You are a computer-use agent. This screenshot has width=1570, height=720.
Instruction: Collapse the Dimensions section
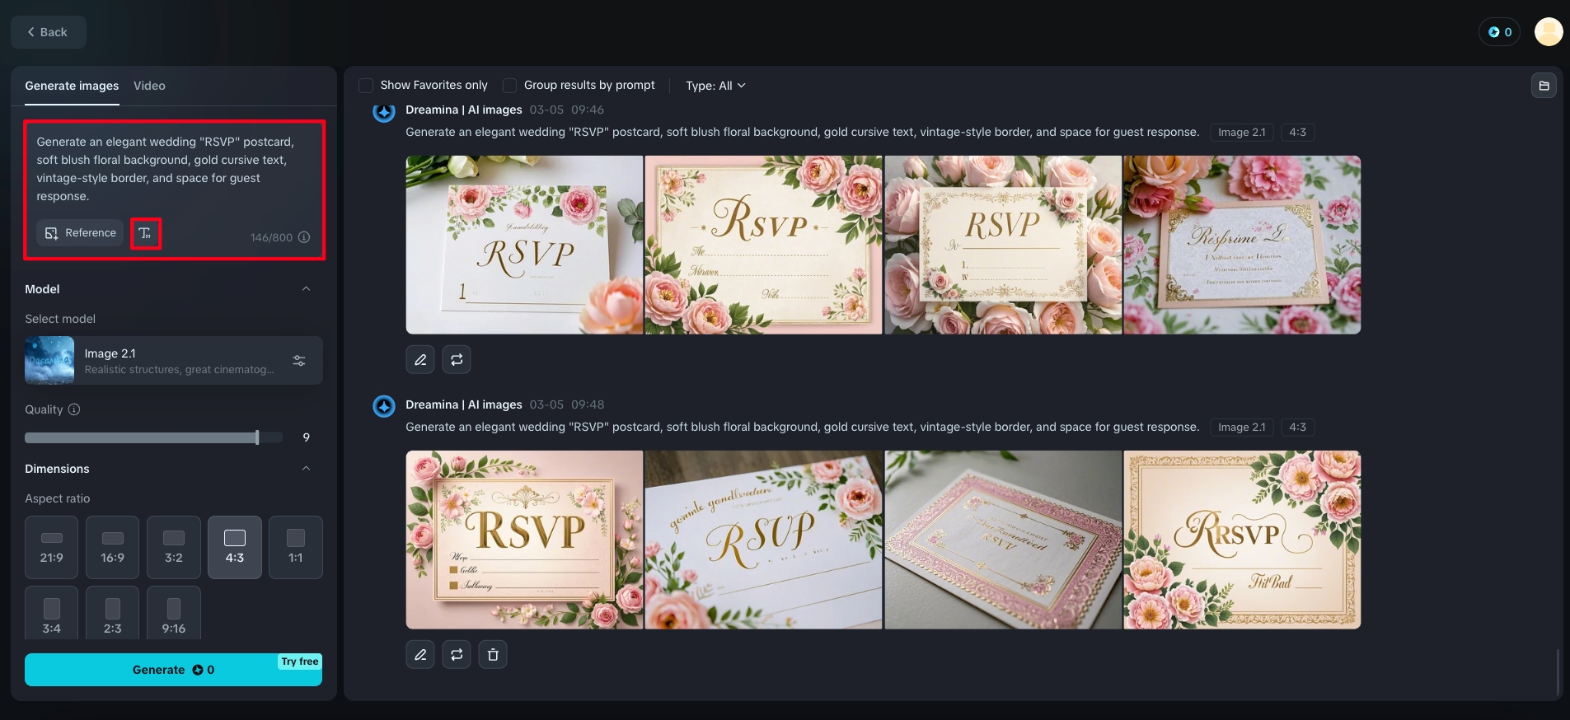tap(306, 469)
